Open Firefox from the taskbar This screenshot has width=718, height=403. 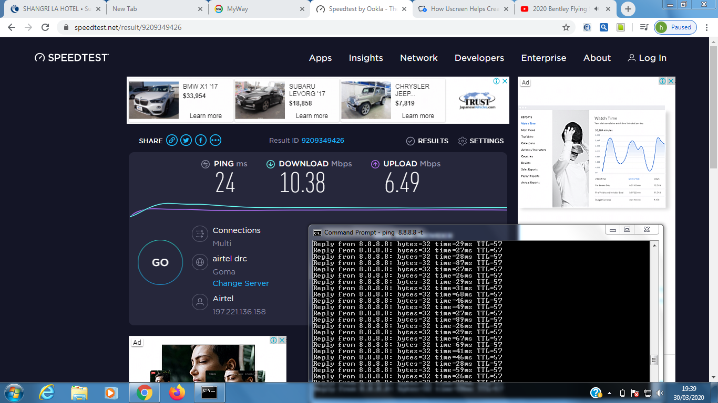pos(177,392)
